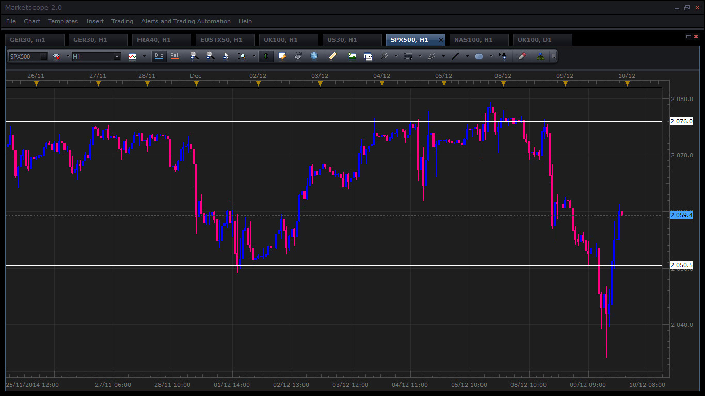Select the blue ellipse shape tool

click(x=479, y=56)
